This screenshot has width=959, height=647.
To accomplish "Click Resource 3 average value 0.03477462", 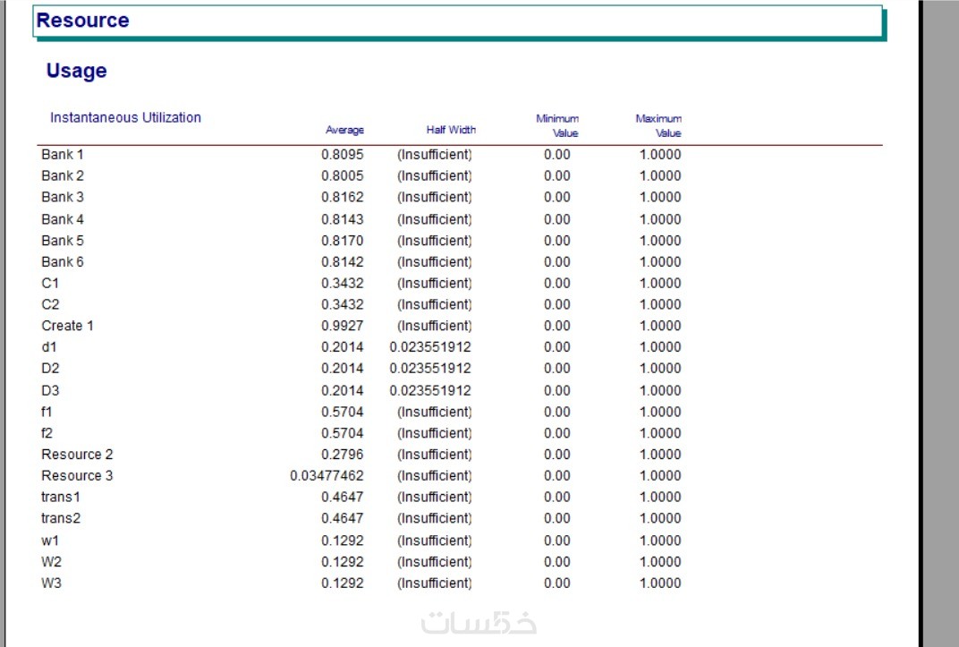I will pos(327,475).
